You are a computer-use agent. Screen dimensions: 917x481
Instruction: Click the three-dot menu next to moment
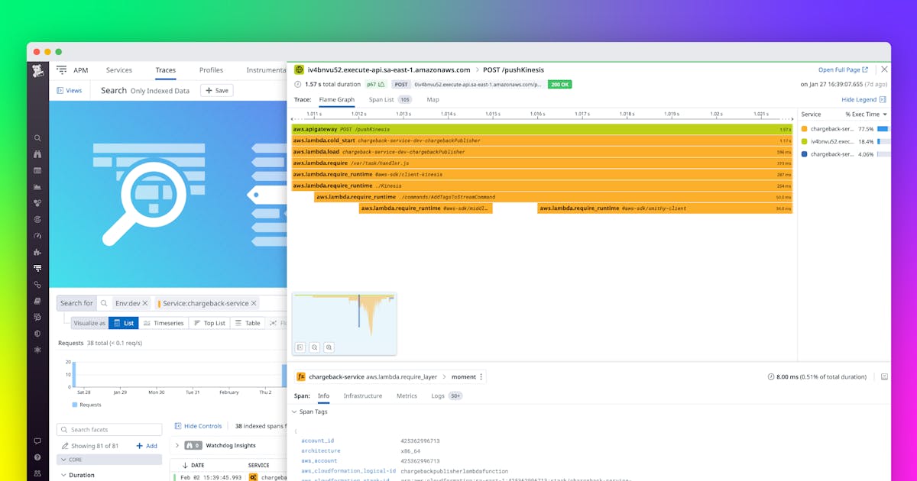[481, 377]
